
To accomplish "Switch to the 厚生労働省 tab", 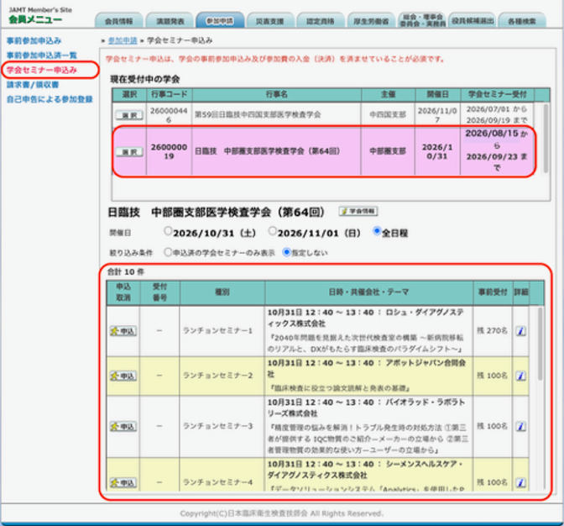I will point(371,20).
